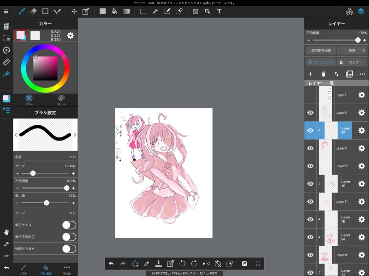Click Undo in the left sidebar
This screenshot has width=369, height=276.
(6, 268)
